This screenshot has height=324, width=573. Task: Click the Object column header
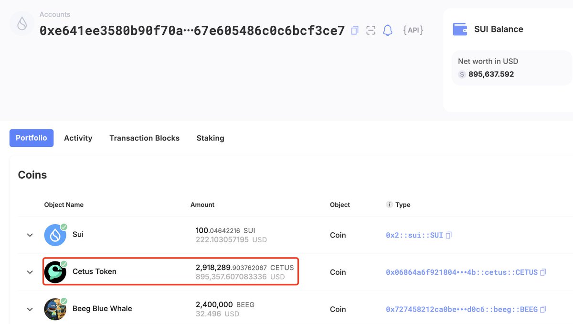coord(340,205)
